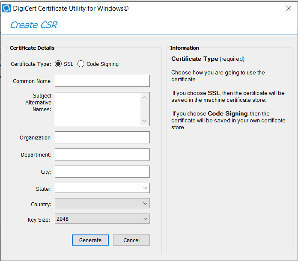Viewport: 298px width, 261px height.
Task: Click the window title bar text
Action: [71, 8]
